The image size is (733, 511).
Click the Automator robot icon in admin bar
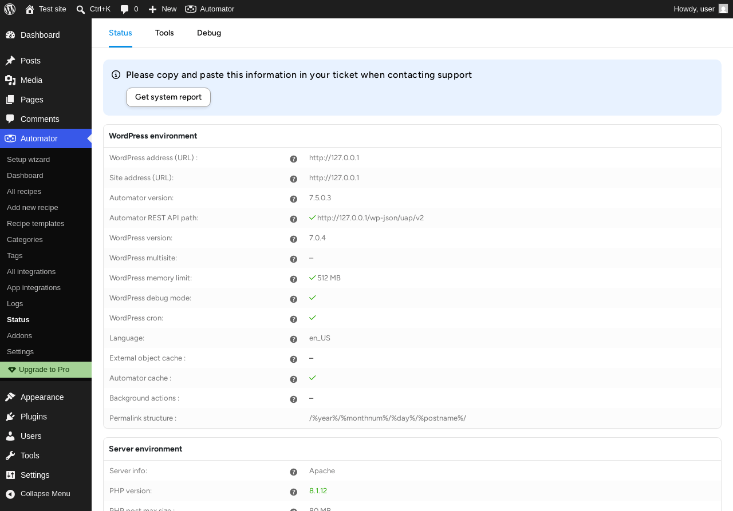coord(191,9)
